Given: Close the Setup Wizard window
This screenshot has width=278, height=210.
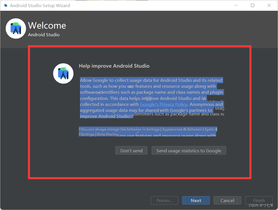Looking at the screenshot, I should click(x=269, y=5).
